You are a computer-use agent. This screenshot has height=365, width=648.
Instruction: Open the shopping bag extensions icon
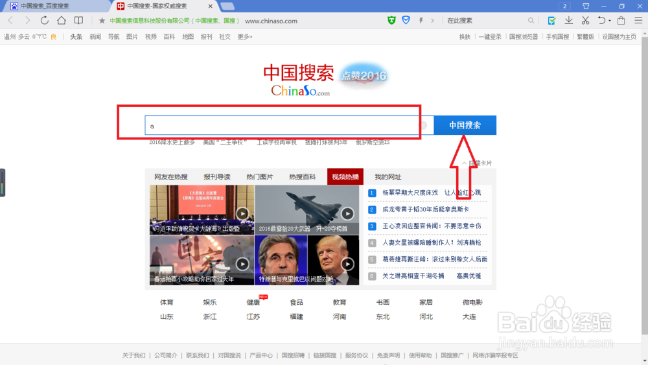click(x=621, y=20)
